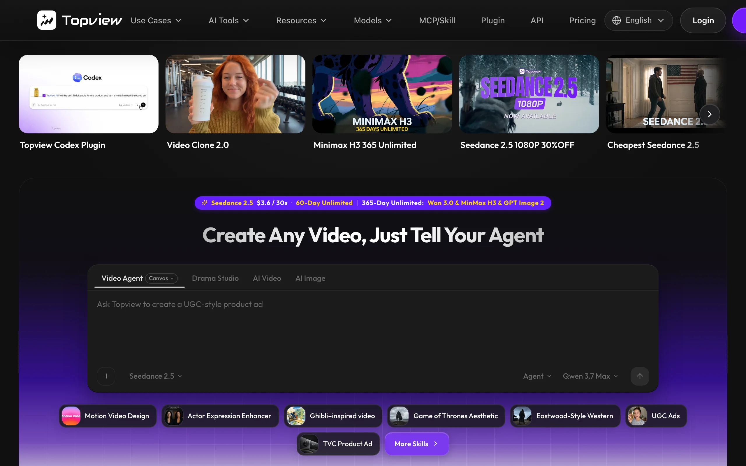The width and height of the screenshot is (746, 466).
Task: Click the sparkle icon in promo banner
Action: point(205,203)
